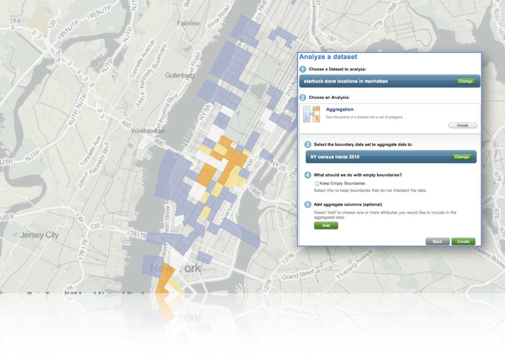Screen dimensions: 505x359
Task: Click the Guttenberg label on the map
Action: click(179, 75)
